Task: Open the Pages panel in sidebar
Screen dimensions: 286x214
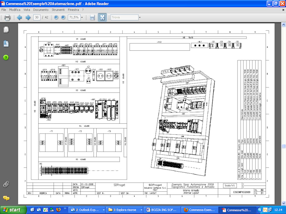Action: point(6,29)
